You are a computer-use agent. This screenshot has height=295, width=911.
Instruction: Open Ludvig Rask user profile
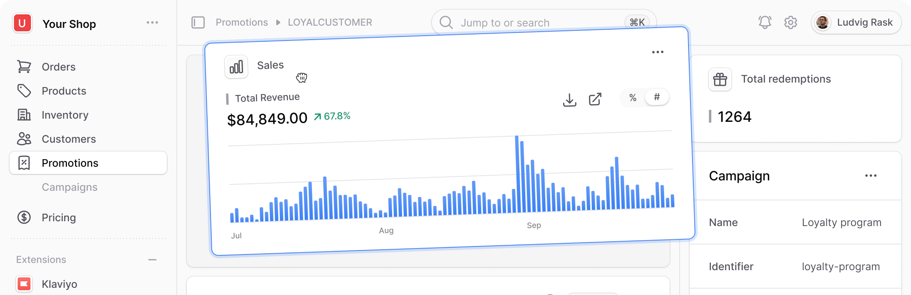tap(856, 22)
